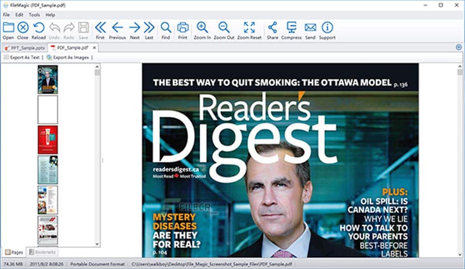
Task: Open the Find search tool
Action: (x=166, y=28)
